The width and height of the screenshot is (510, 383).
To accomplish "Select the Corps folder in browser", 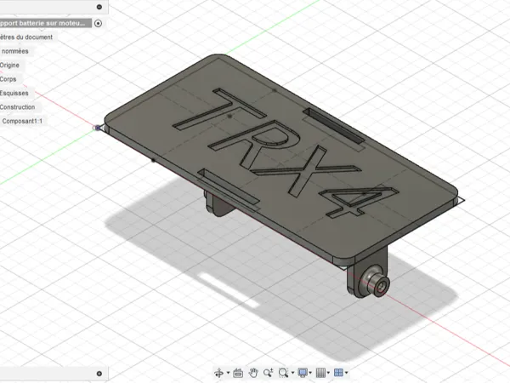I will tap(8, 79).
